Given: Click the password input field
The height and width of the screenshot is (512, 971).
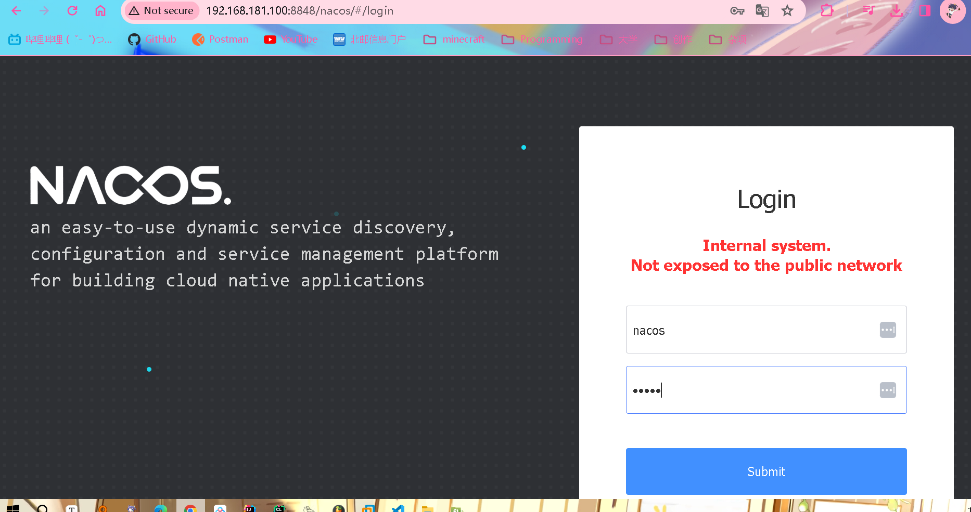Looking at the screenshot, I should pos(766,390).
